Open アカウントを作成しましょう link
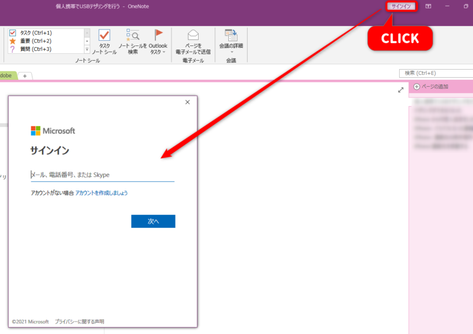This screenshot has width=473, height=334. (101, 193)
